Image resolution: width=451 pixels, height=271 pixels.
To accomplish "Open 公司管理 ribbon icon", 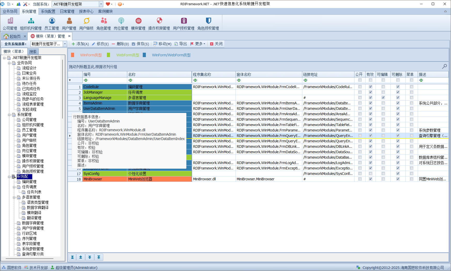I will [x=10, y=21].
